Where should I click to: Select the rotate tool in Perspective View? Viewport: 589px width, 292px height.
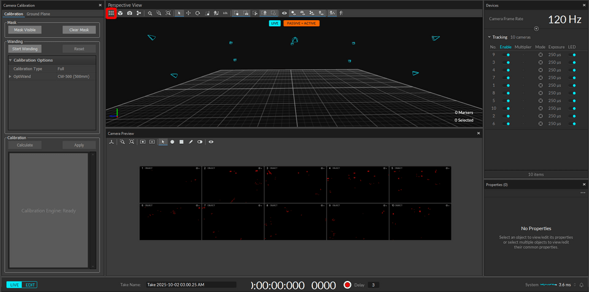tap(198, 13)
